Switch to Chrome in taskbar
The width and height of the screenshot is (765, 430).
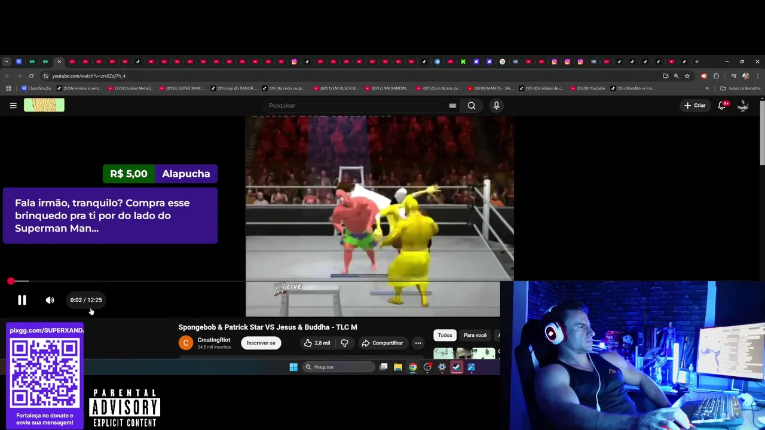coord(412,367)
